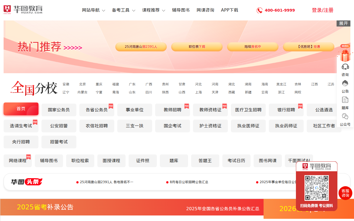Select the 首页 tab
The image size is (354, 221).
21,109
